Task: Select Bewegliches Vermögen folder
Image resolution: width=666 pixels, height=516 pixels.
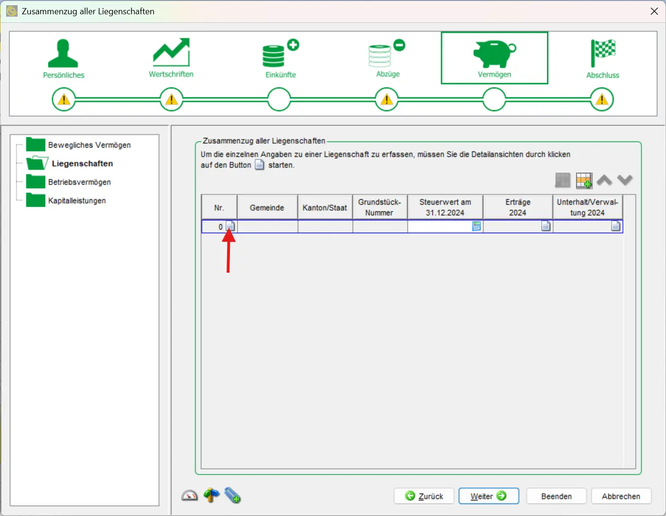Action: pos(89,145)
